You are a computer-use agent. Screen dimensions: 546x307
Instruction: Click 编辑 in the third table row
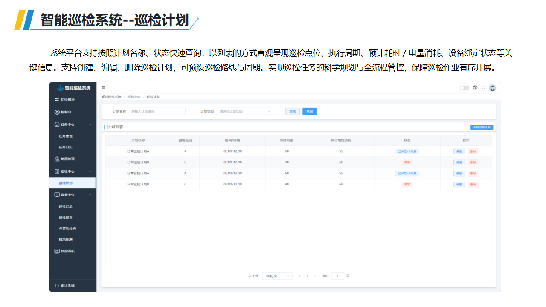(459, 174)
